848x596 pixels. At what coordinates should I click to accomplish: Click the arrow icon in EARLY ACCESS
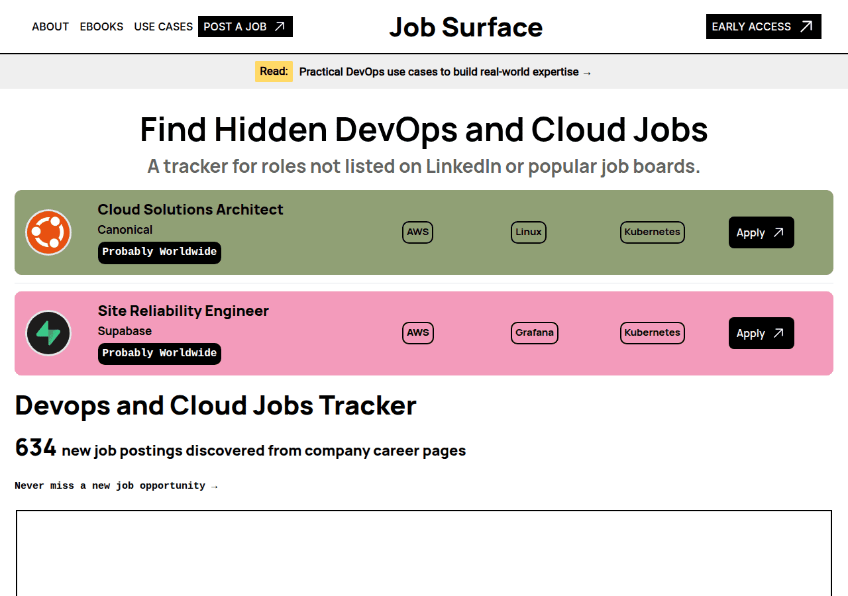click(806, 26)
